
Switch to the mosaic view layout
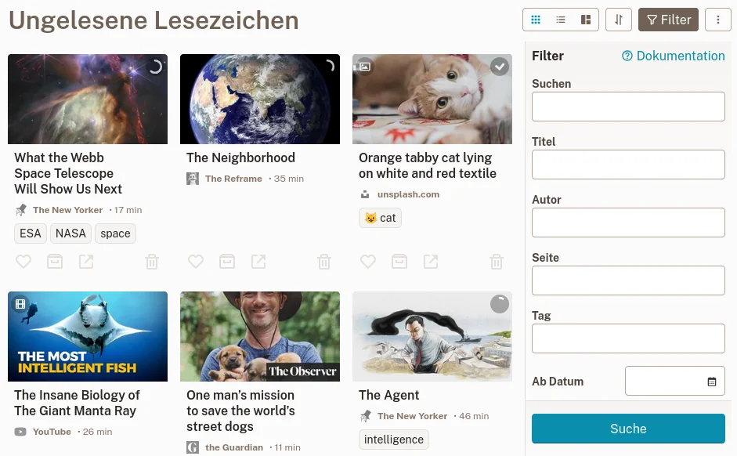coord(586,20)
